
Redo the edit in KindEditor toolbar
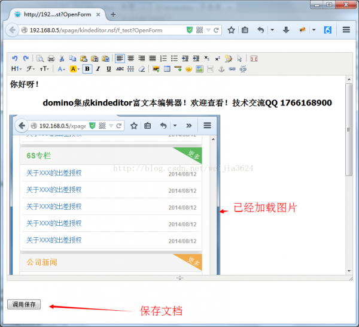coord(26,59)
